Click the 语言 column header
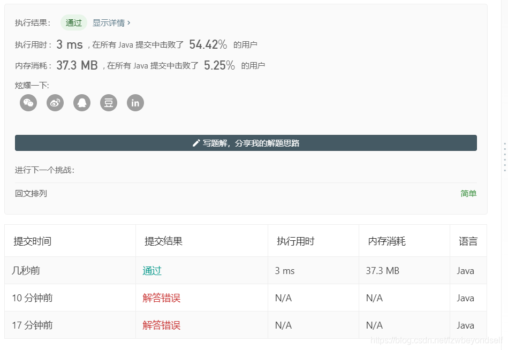Image resolution: width=508 pixels, height=350 pixels. tap(468, 241)
